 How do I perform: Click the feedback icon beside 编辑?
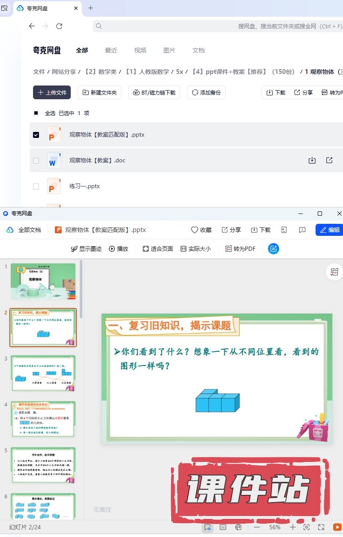click(302, 230)
